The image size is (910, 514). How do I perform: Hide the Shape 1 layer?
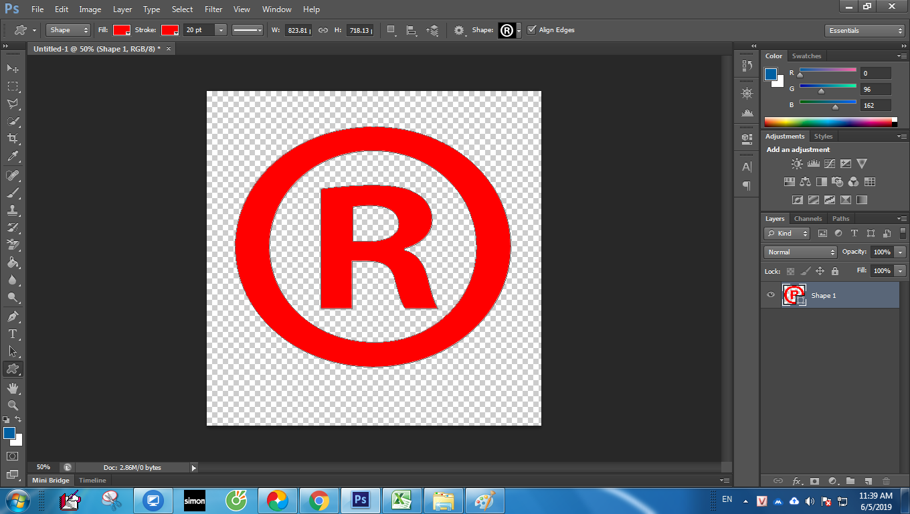(771, 295)
